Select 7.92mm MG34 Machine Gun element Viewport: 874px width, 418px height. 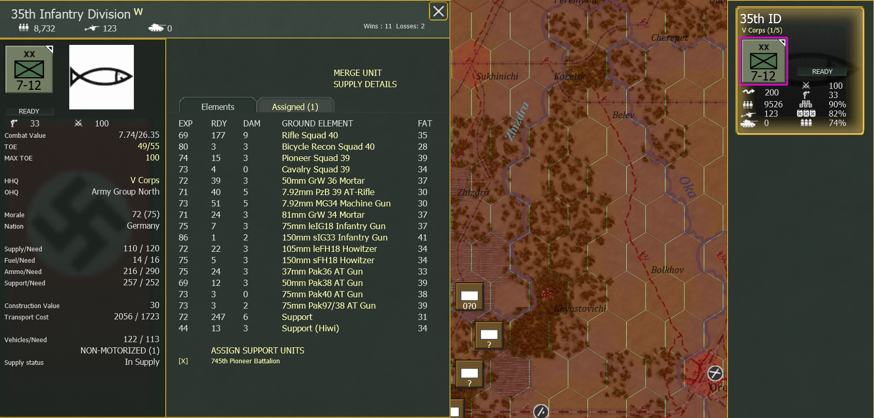(x=336, y=203)
